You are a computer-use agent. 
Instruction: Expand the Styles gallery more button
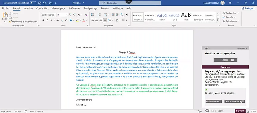tap(218, 20)
